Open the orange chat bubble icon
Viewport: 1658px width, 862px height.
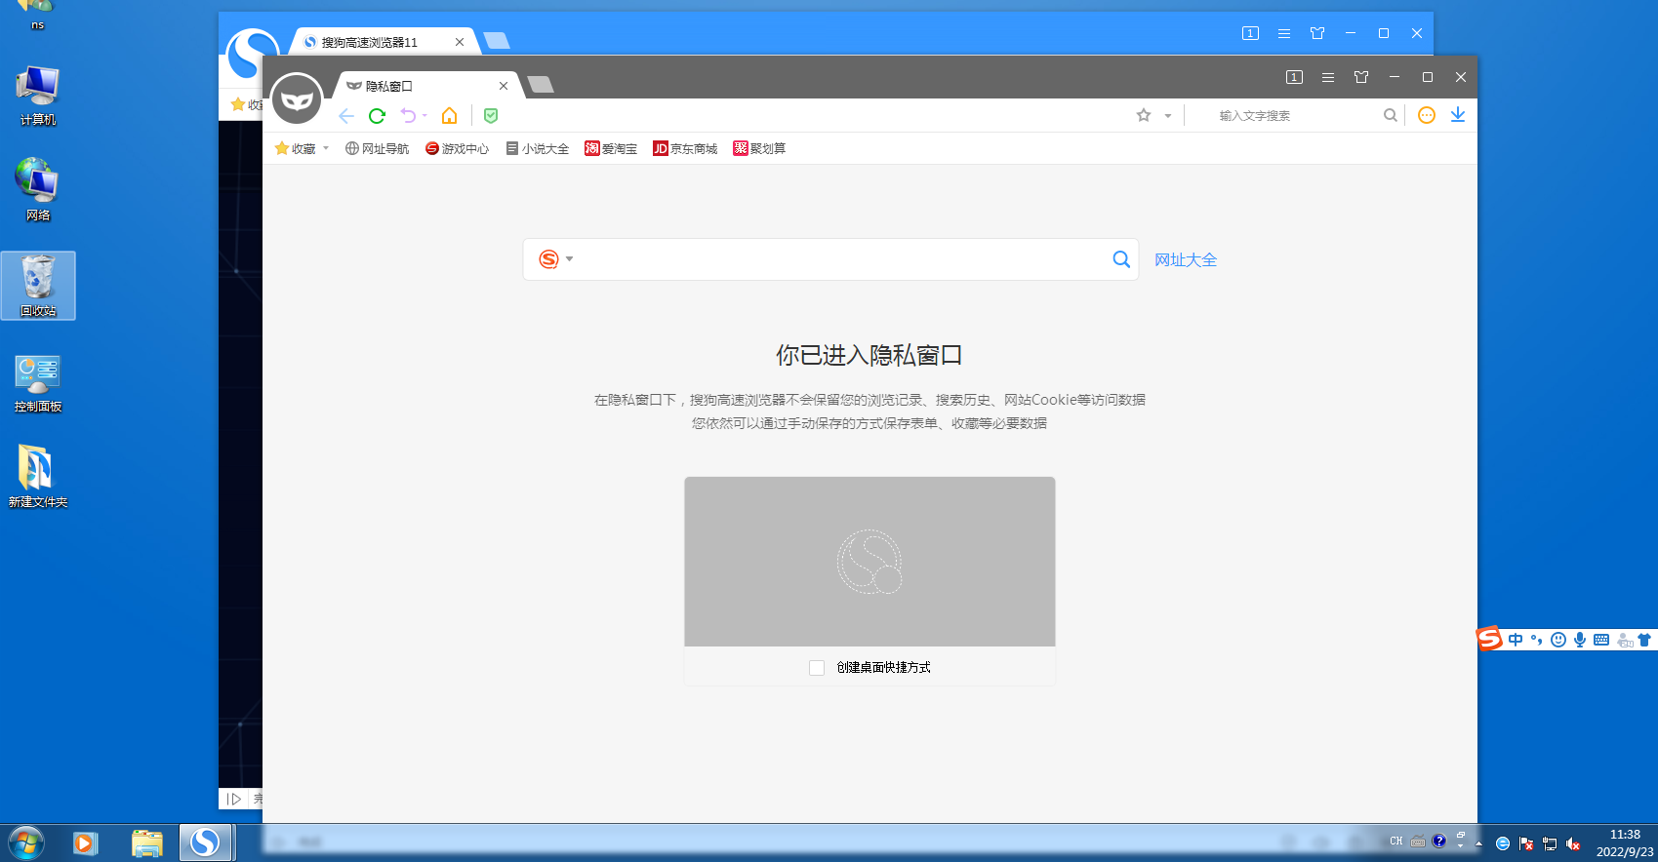[1427, 115]
